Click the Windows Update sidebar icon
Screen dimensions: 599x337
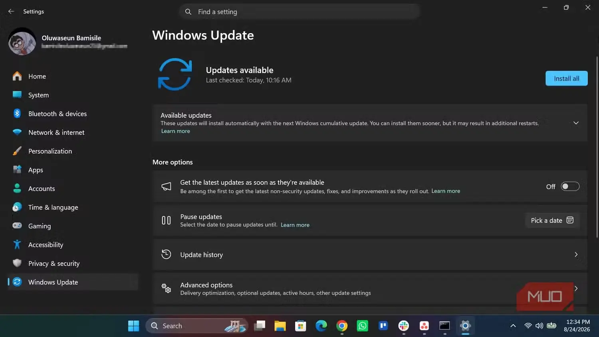point(17,282)
